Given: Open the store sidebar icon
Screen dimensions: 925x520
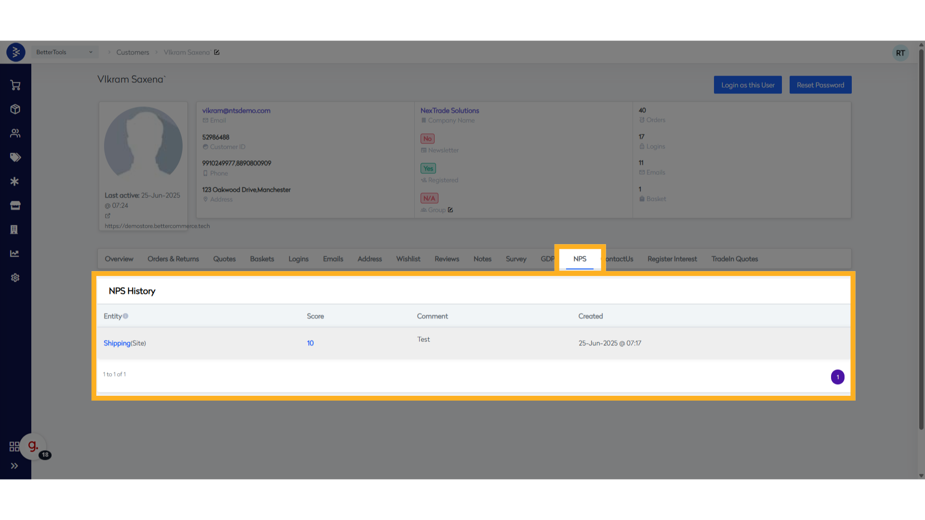Looking at the screenshot, I should click(15, 206).
